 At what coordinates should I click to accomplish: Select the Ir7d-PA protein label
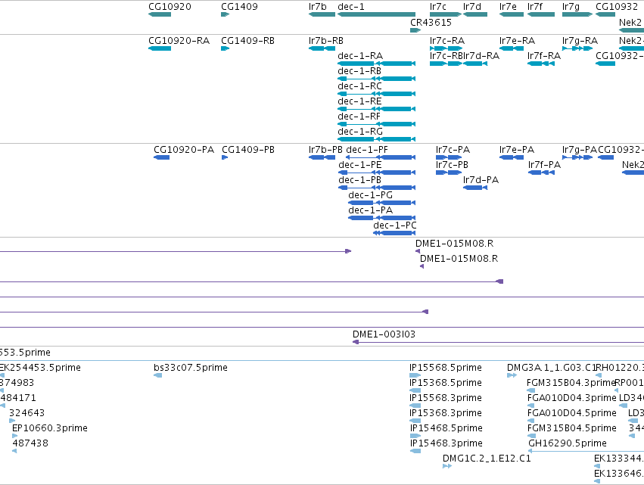(481, 180)
